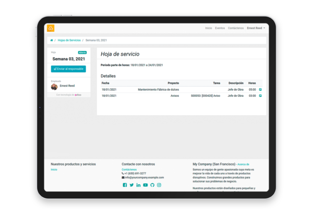Click Descripción column header
The width and height of the screenshot is (313, 215).
coord(236,83)
